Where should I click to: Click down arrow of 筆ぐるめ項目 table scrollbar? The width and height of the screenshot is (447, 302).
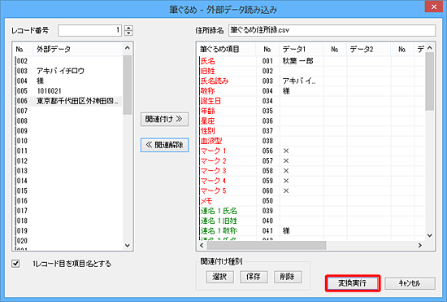point(430,235)
